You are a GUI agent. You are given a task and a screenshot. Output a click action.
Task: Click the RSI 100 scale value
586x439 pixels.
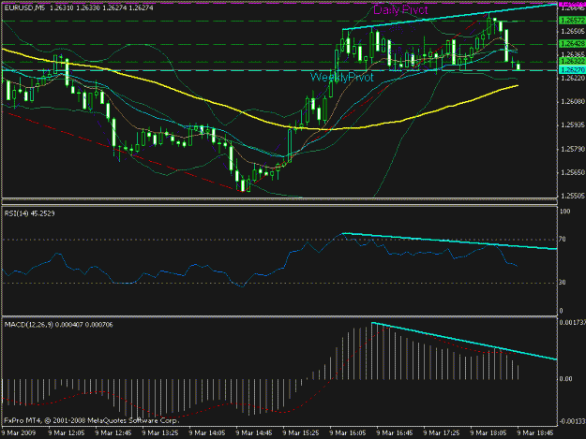click(x=565, y=212)
